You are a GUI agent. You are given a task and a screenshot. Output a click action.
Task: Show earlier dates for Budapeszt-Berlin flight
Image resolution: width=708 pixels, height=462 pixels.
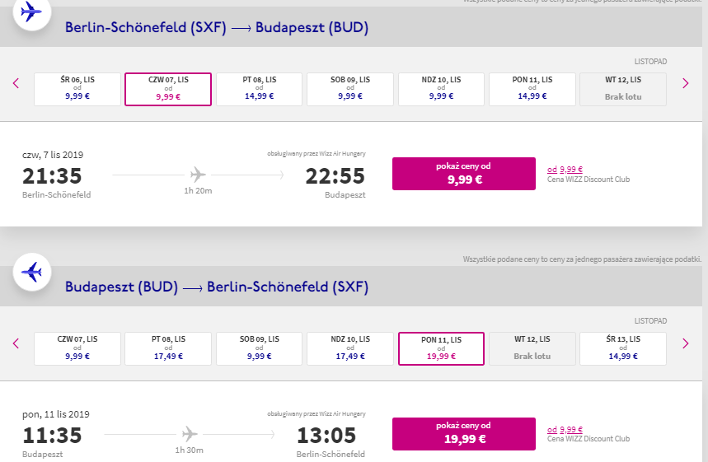(16, 343)
